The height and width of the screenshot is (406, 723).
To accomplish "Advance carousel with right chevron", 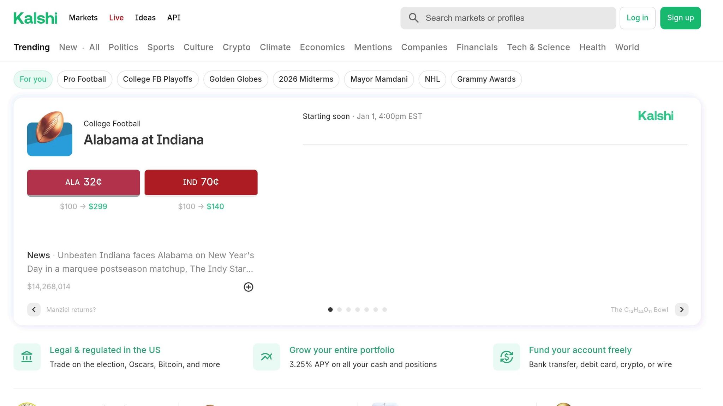I will (681, 310).
